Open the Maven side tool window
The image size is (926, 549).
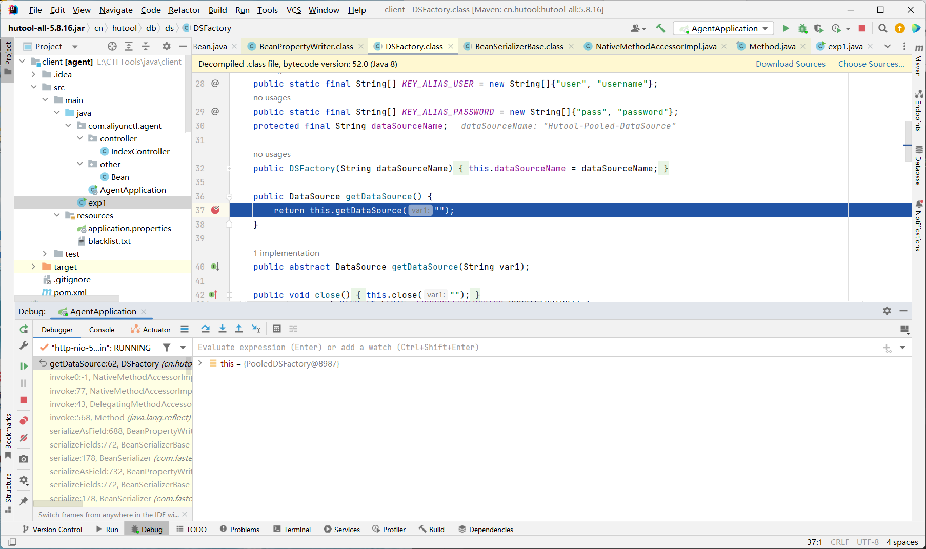pos(919,60)
